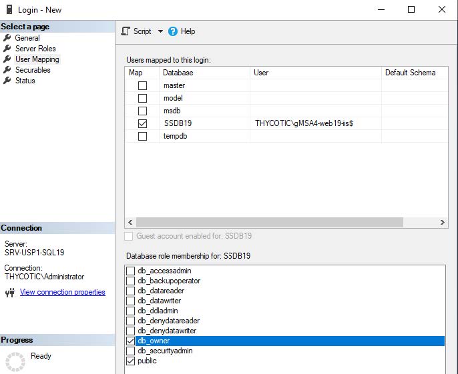Screen dimensions: 458x374
Task: Open the View connection properties link
Action: click(62, 292)
